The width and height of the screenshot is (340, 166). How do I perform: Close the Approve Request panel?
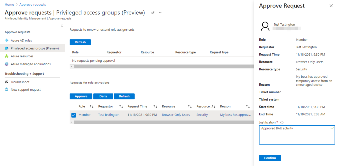(x=331, y=6)
